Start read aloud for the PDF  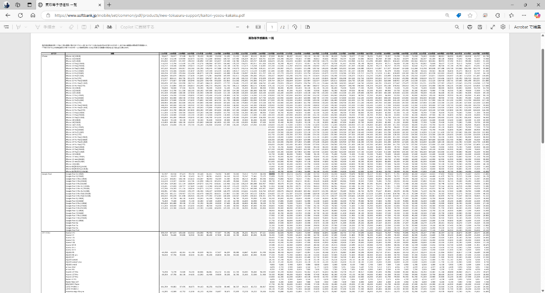click(x=97, y=27)
